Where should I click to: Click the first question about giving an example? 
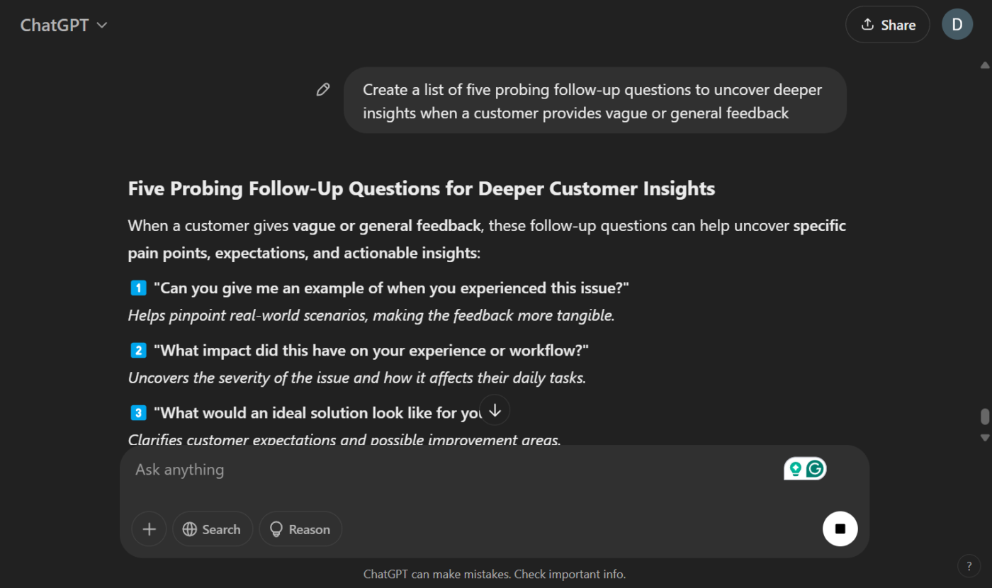pos(391,288)
